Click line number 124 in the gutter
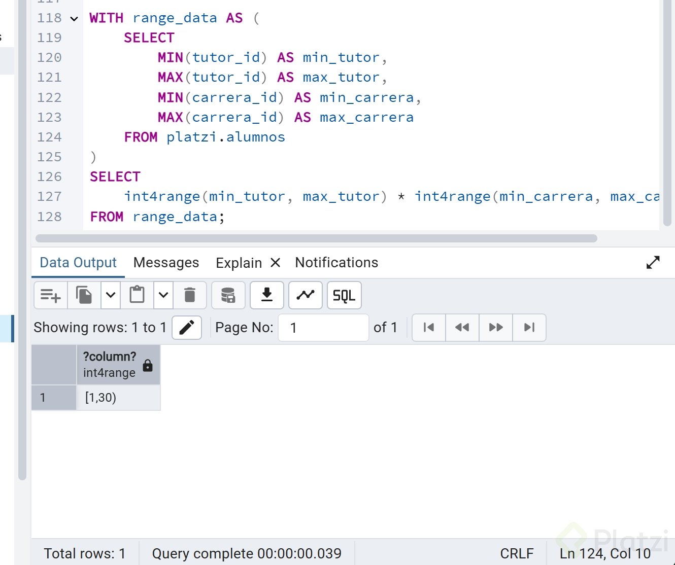Viewport: 675px width, 565px height. [x=49, y=137]
